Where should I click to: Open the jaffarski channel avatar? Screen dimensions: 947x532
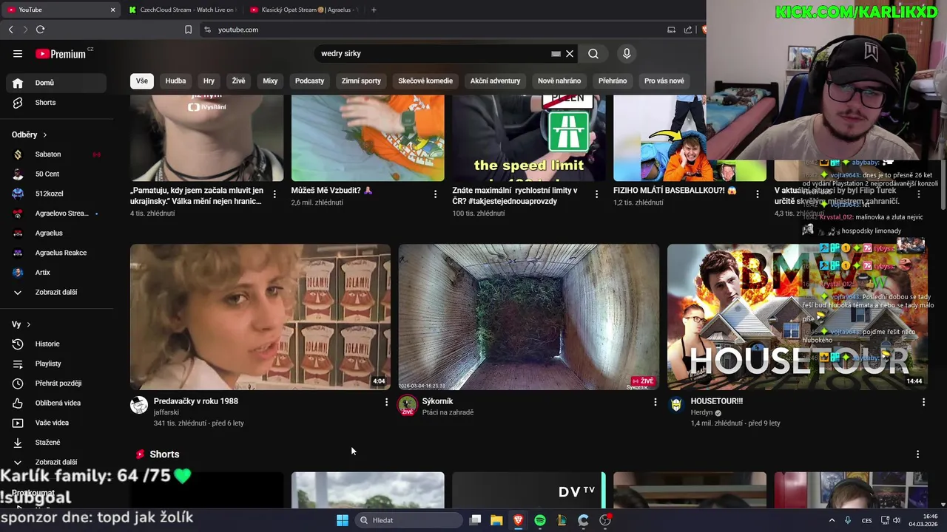[139, 405]
